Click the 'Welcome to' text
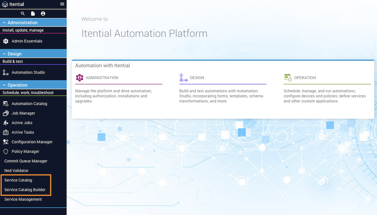Viewport: 377px width, 215px height. pos(95,19)
